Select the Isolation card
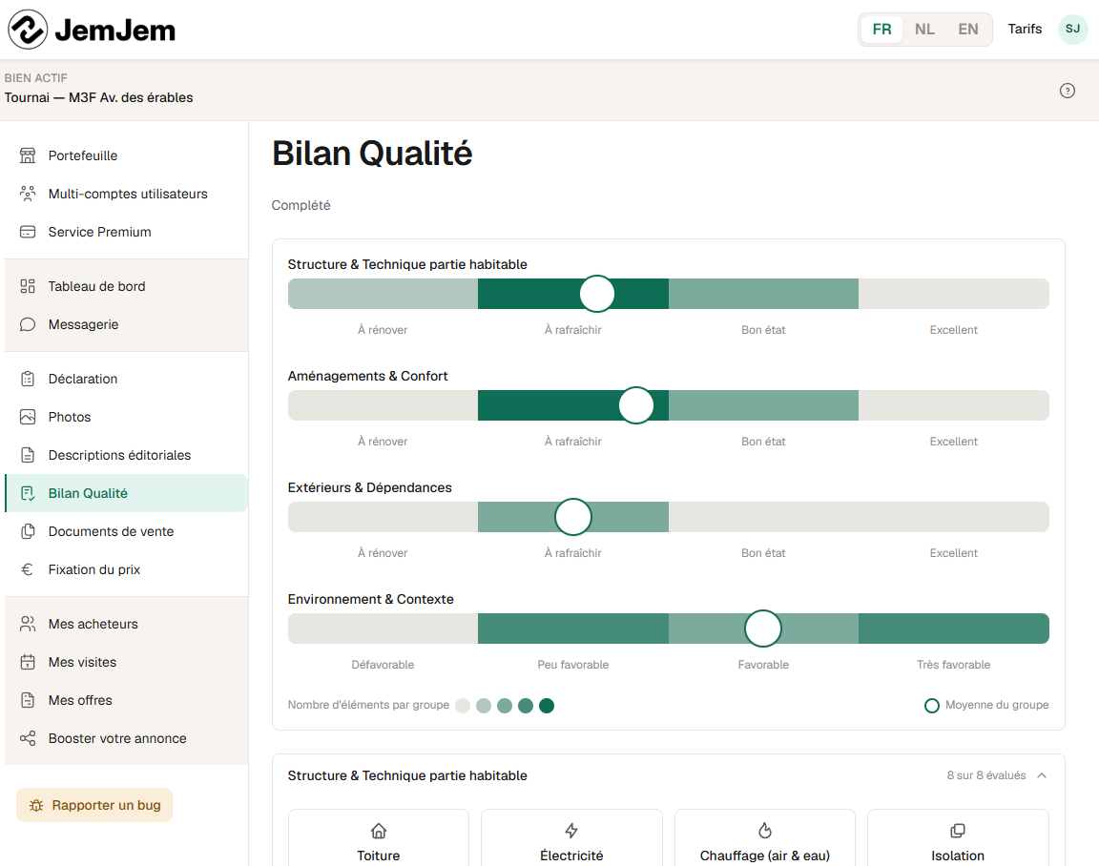 pyautogui.click(x=958, y=838)
